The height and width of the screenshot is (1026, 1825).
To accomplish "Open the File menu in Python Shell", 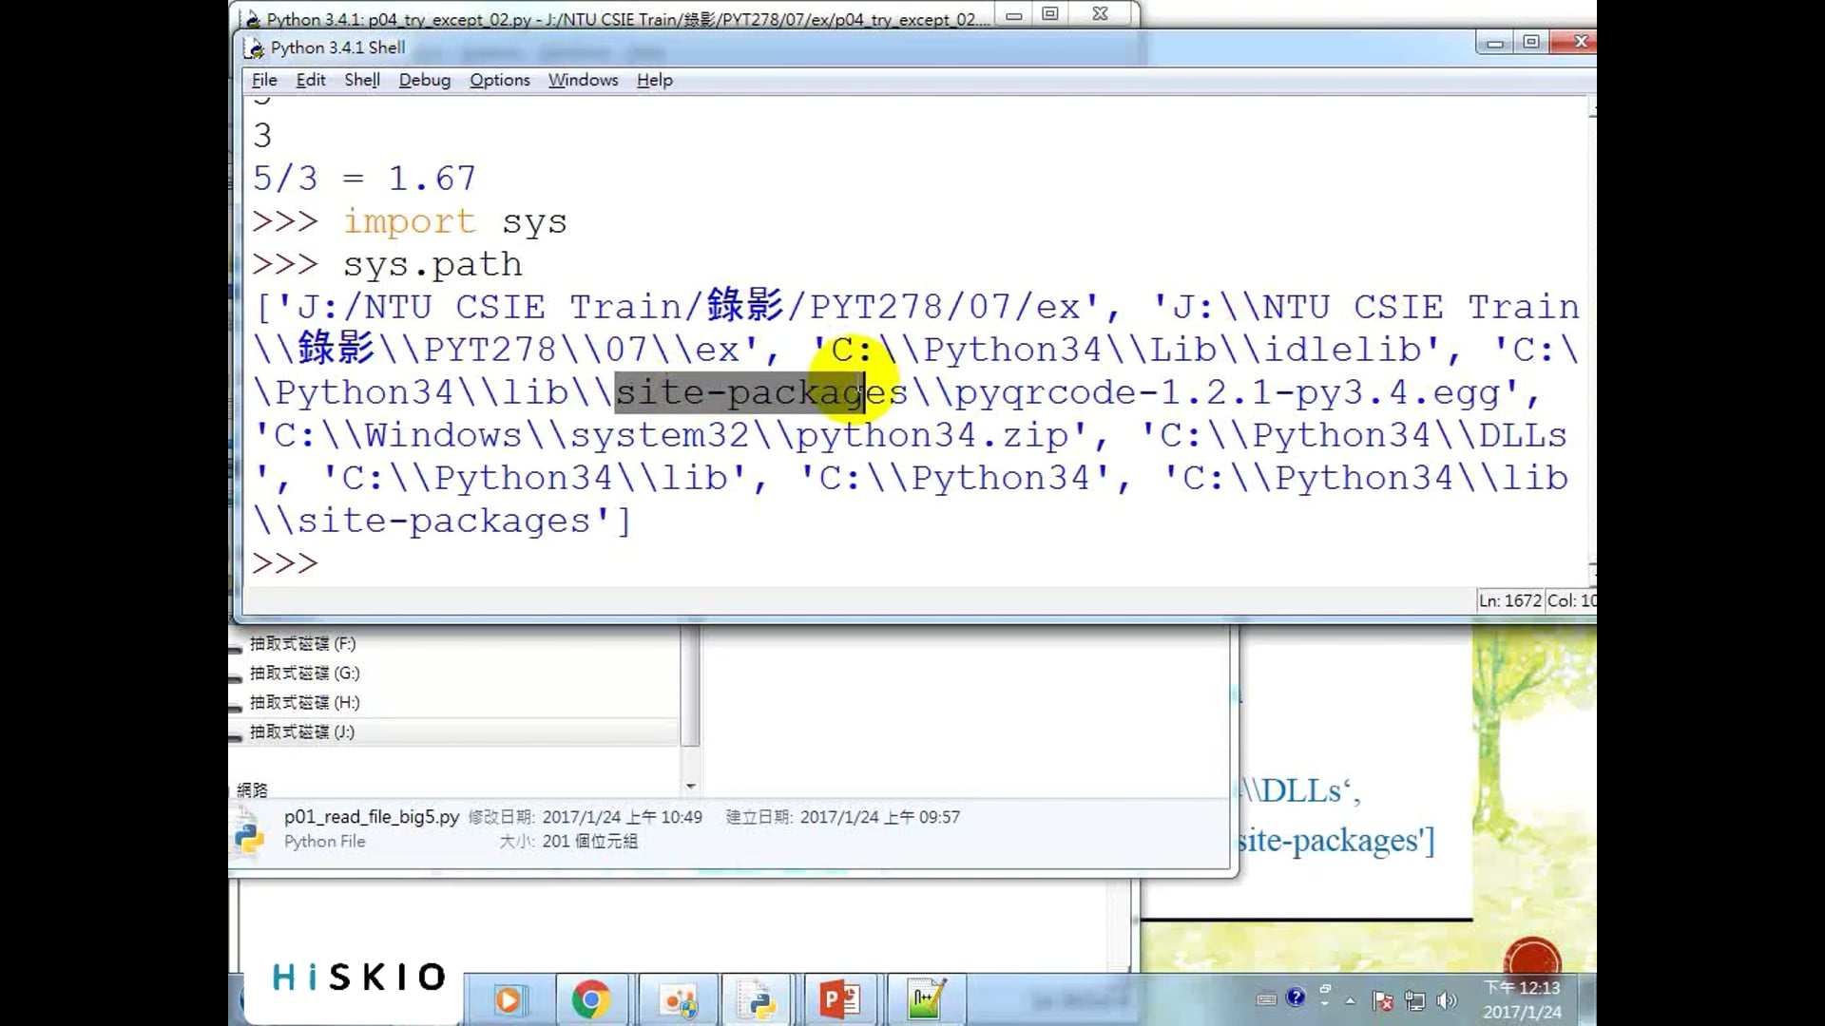I will (264, 80).
